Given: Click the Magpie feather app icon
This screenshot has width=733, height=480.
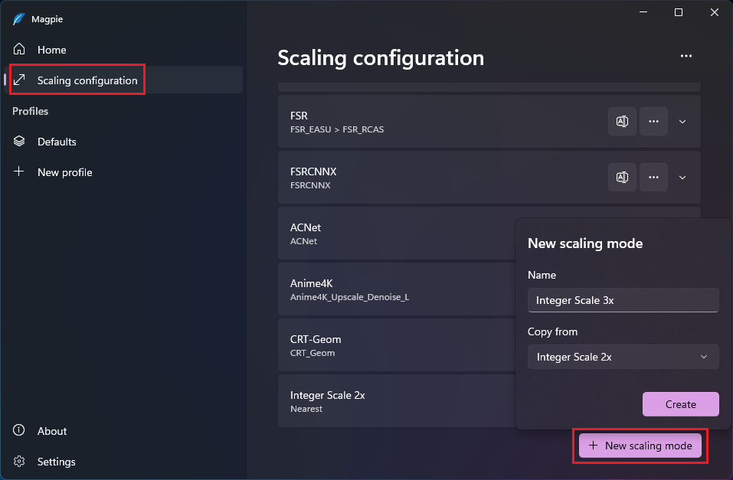Looking at the screenshot, I should click(x=19, y=19).
